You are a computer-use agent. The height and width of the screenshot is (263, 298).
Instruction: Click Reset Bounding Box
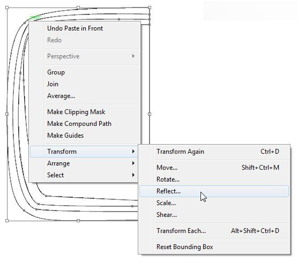214,247
